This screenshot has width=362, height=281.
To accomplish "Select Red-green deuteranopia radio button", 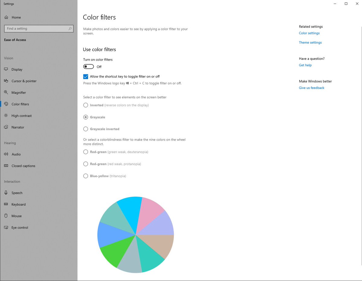I will click(86, 152).
